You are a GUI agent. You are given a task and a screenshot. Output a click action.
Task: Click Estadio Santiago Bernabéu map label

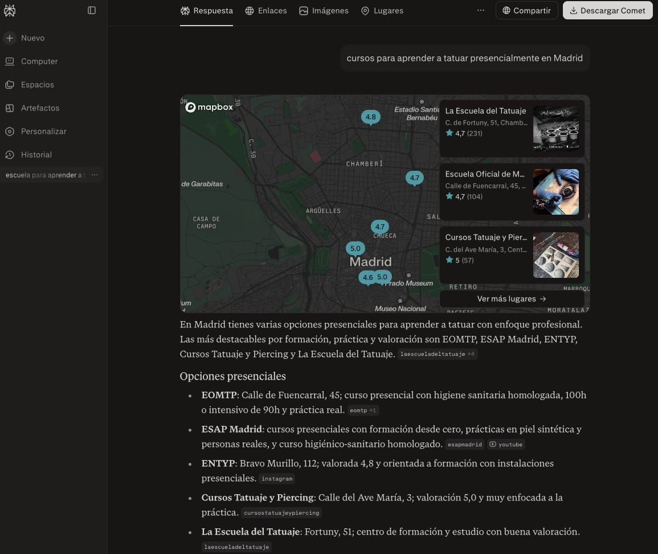pos(416,114)
